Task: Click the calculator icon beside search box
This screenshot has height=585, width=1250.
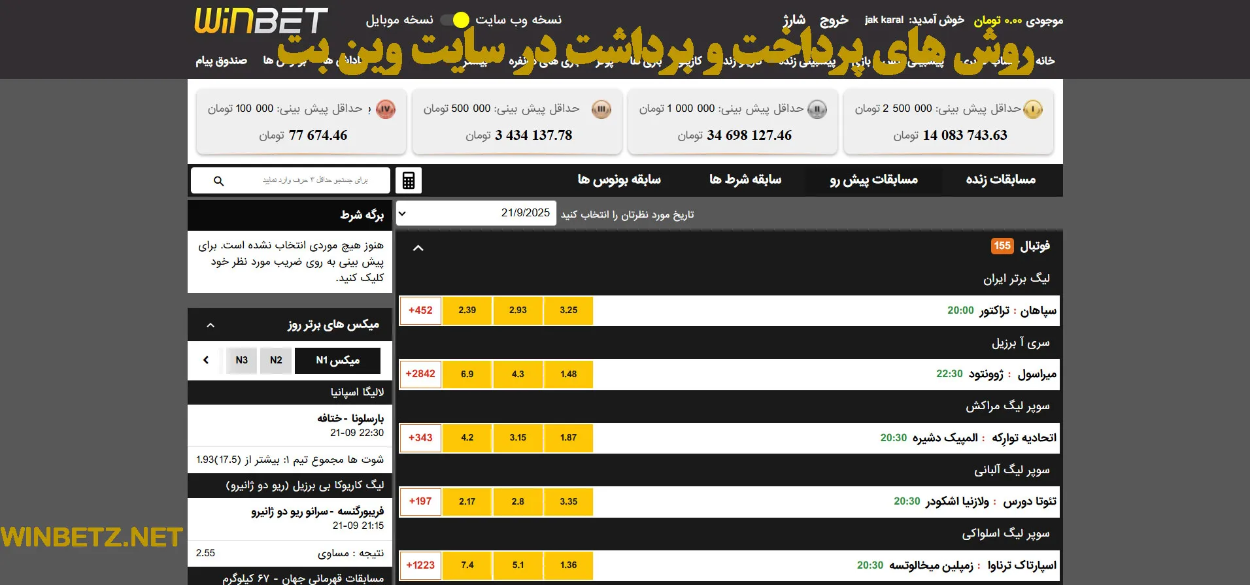Action: [x=409, y=180]
